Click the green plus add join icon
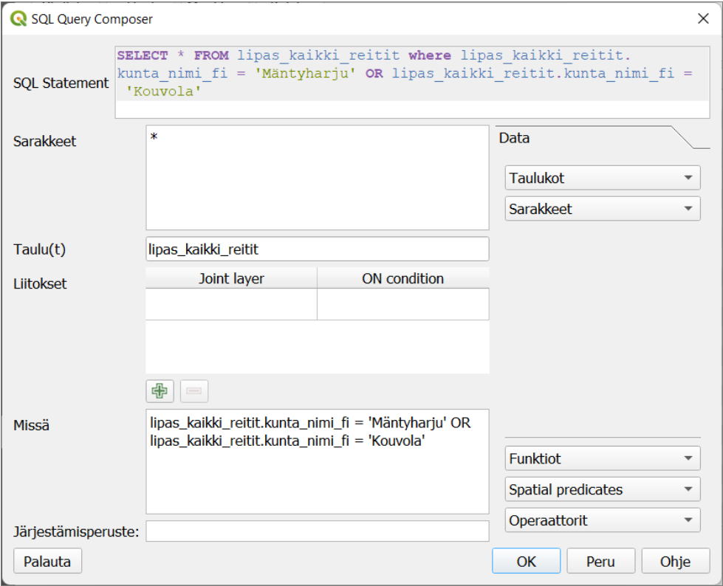The image size is (723, 586). pos(160,391)
